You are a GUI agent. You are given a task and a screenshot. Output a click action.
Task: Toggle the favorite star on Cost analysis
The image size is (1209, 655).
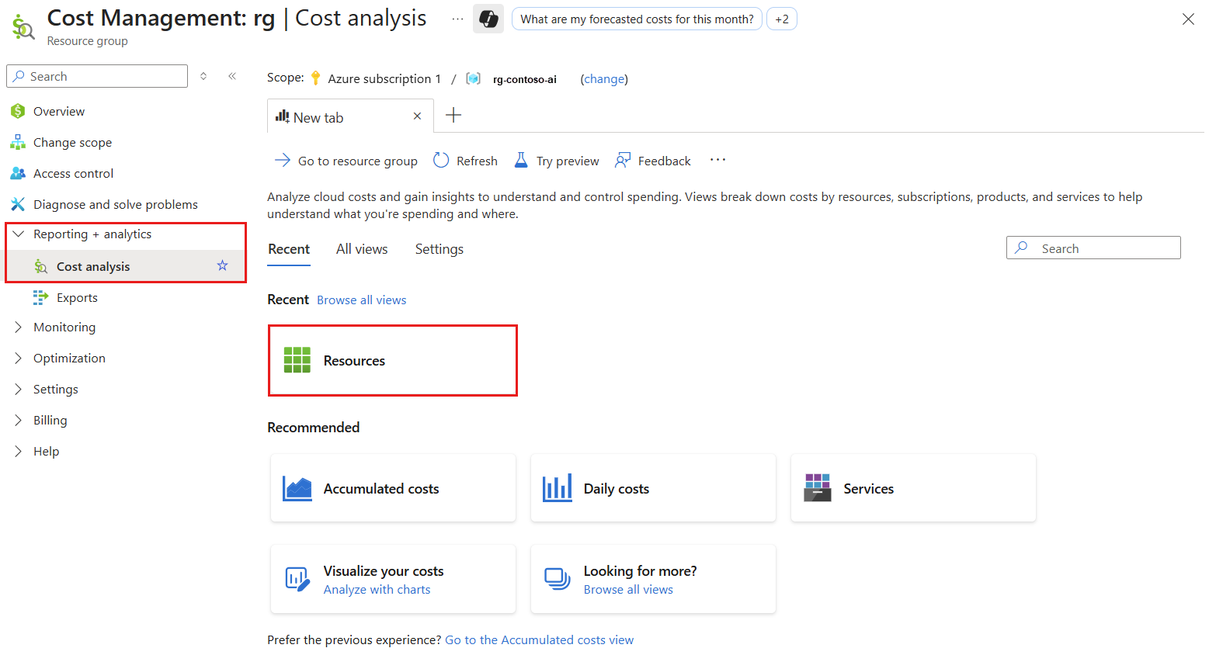point(222,265)
